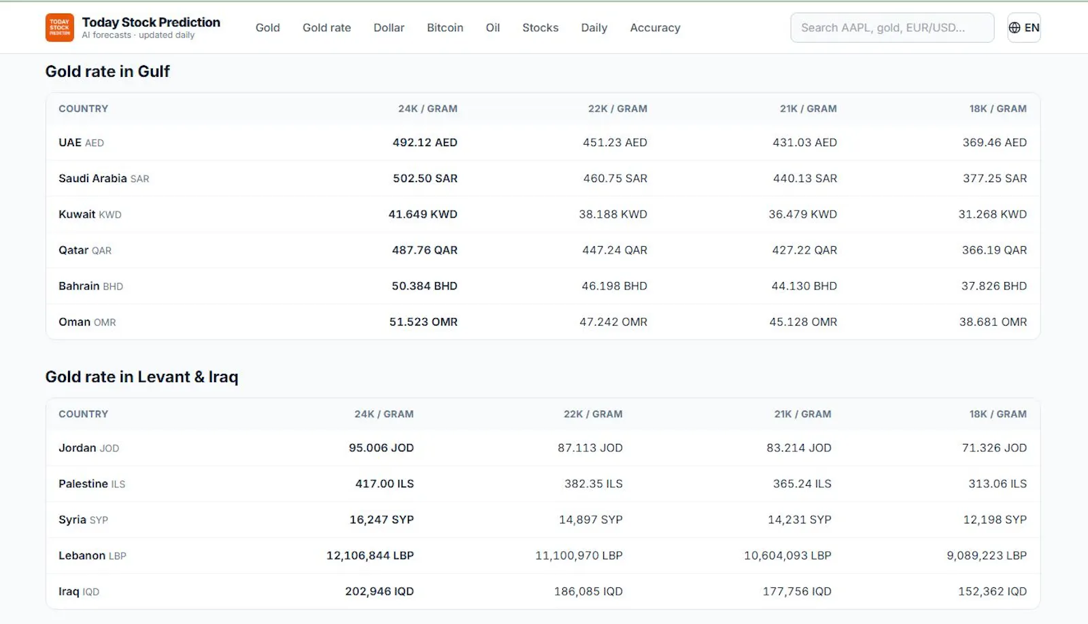Screen dimensions: 1088x624
Task: Select the 50.384 BHD price cell
Action: point(424,286)
